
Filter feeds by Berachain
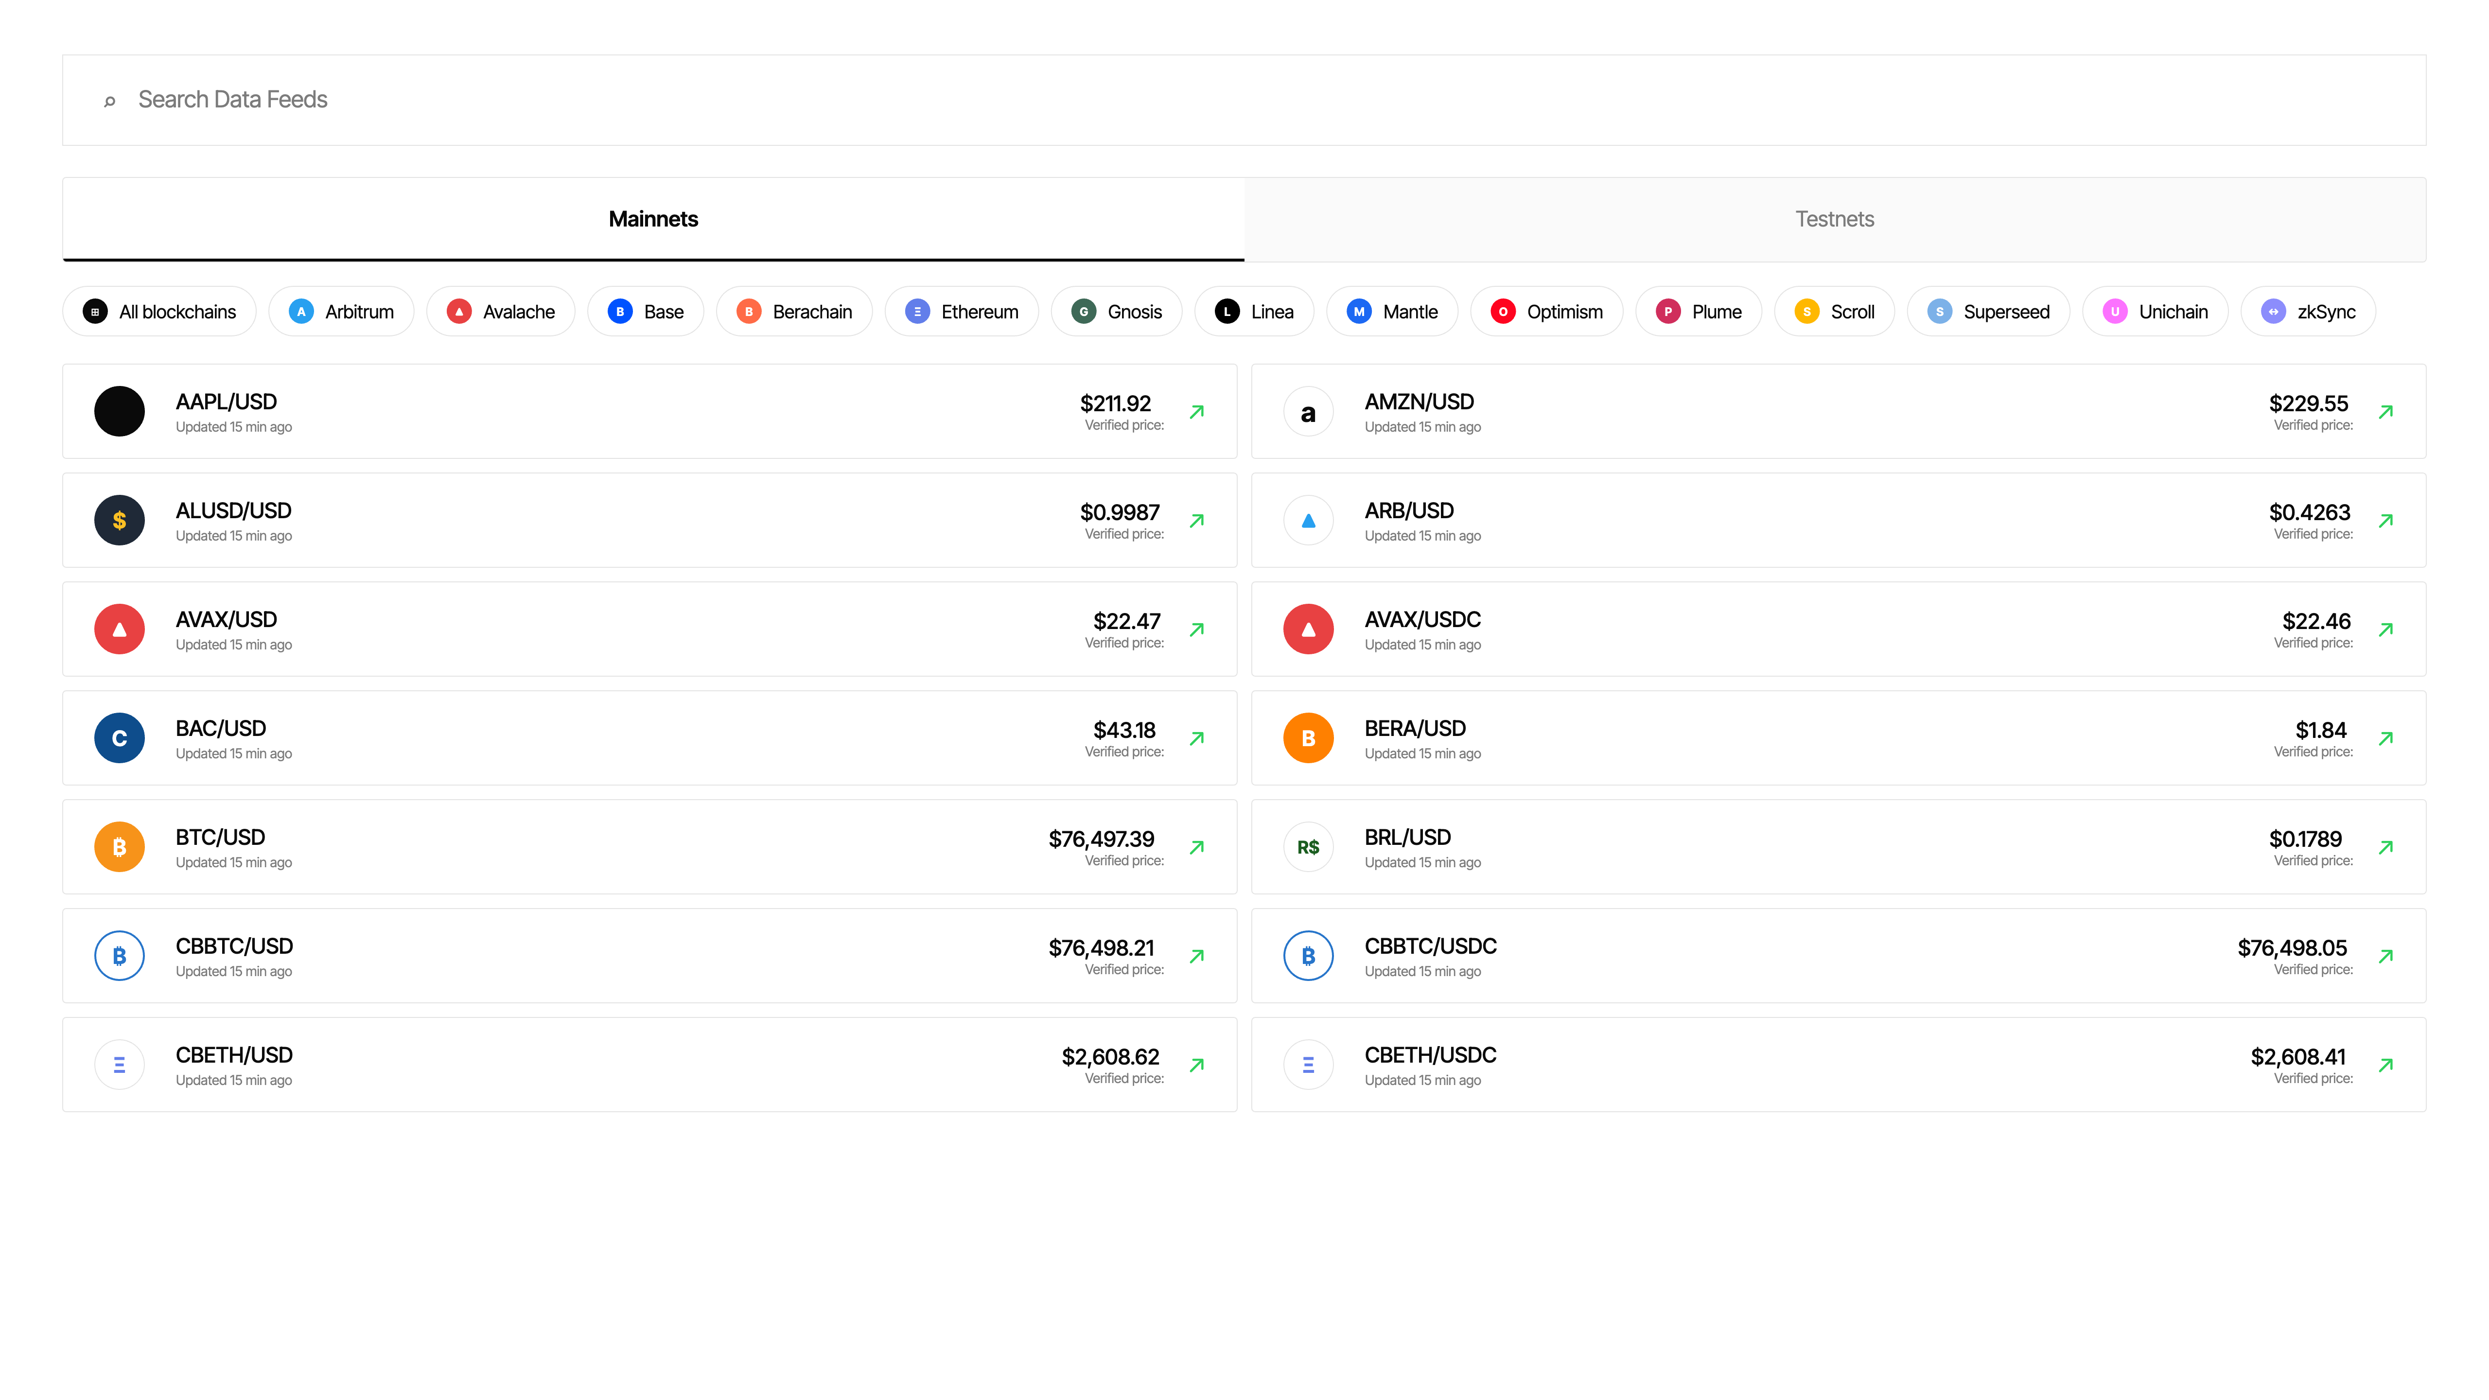pos(794,311)
